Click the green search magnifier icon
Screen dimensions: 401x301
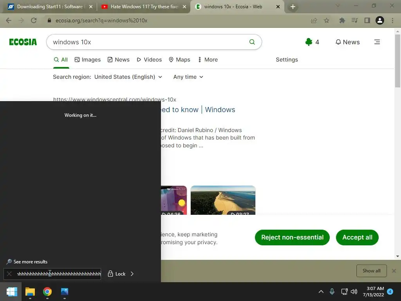252,42
